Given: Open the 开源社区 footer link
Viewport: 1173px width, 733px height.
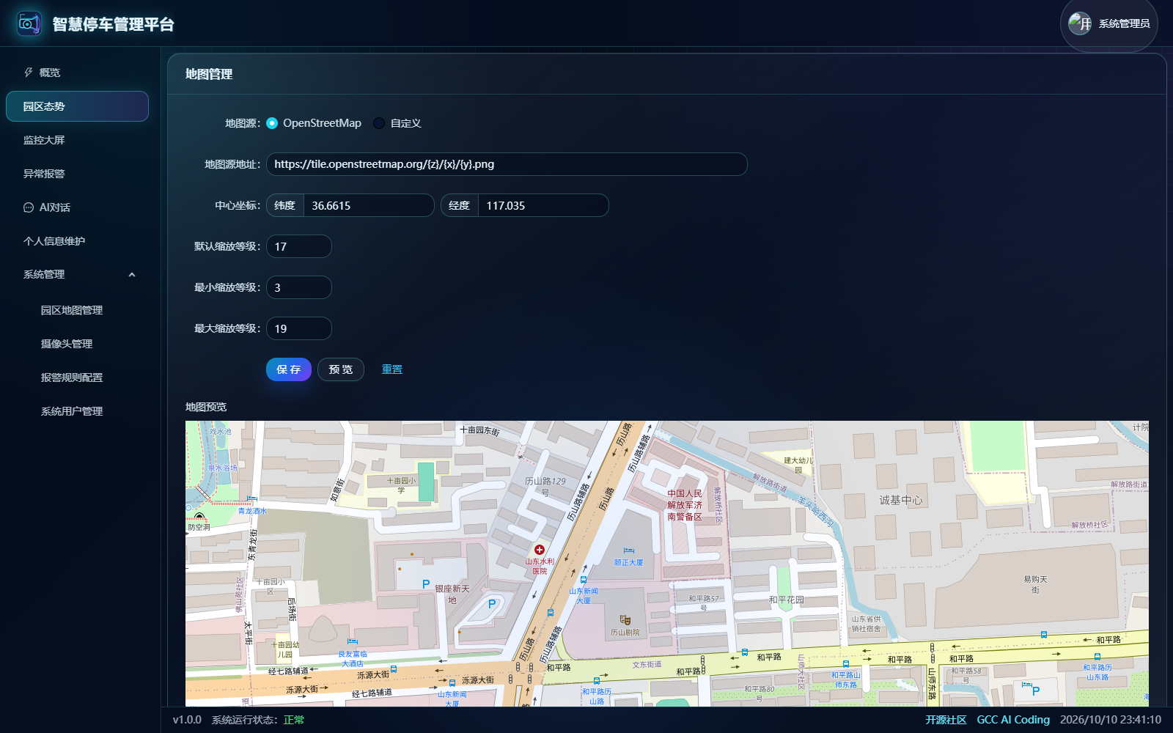Looking at the screenshot, I should 946,720.
